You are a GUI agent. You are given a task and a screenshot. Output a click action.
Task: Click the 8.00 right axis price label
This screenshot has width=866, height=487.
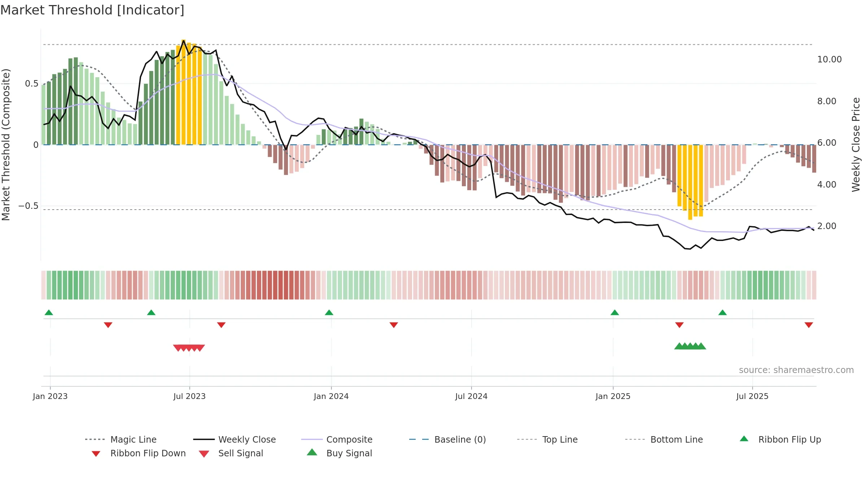tap(827, 101)
